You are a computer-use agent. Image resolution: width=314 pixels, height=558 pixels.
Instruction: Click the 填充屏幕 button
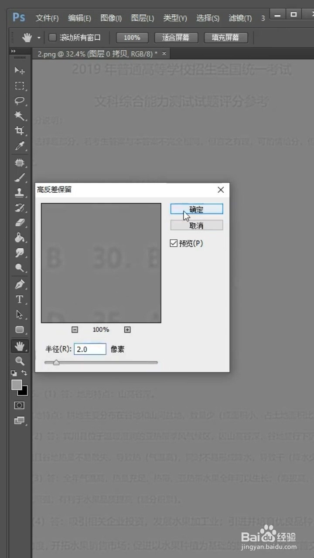click(x=225, y=37)
